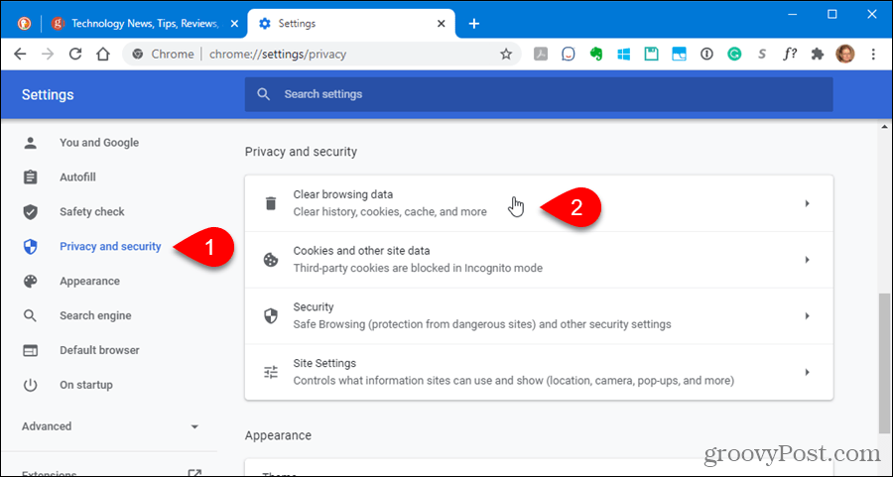
Task: Switch to the Technology News tab
Action: coord(145,24)
